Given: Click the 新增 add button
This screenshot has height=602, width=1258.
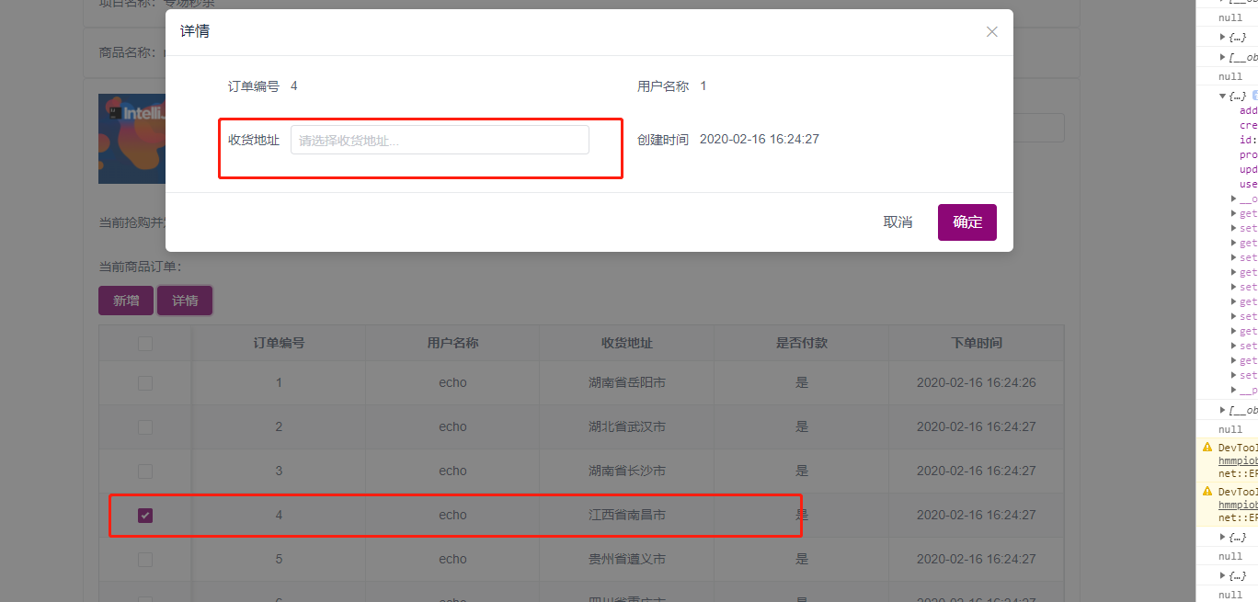Looking at the screenshot, I should (125, 300).
